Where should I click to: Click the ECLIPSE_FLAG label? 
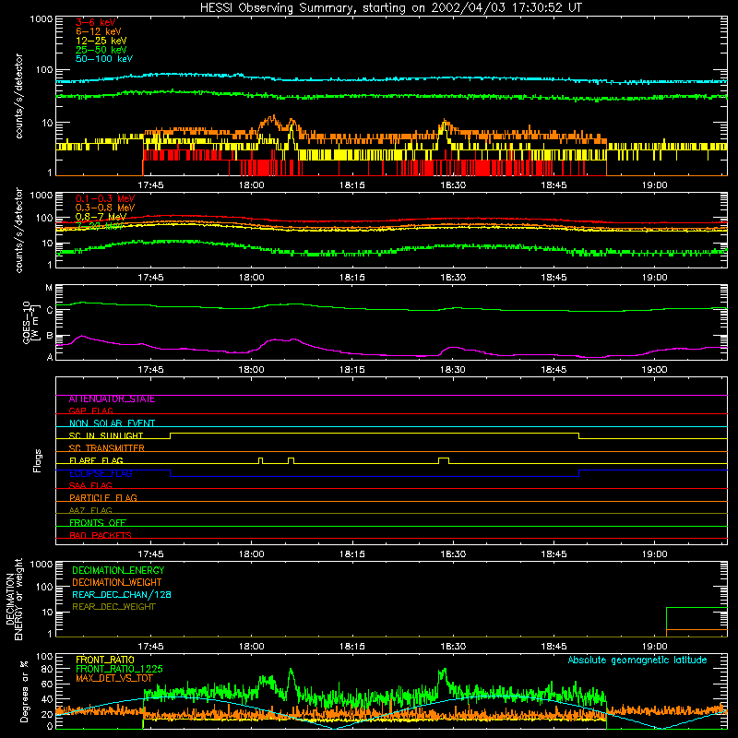coord(101,473)
